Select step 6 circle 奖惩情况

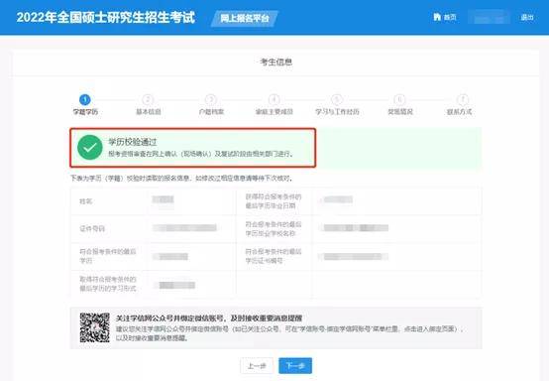tap(399, 99)
